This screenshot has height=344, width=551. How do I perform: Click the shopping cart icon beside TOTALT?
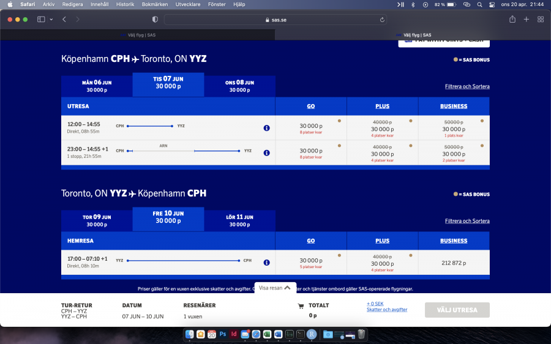[x=301, y=305]
